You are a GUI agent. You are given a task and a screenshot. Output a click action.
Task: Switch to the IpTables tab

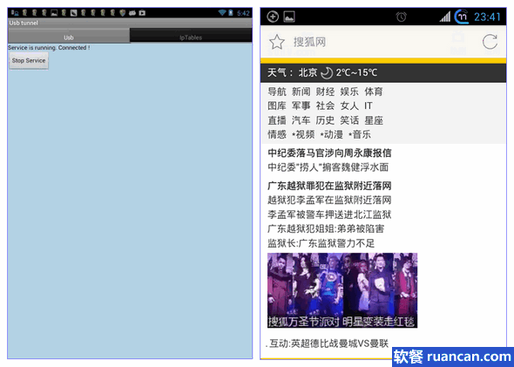point(191,36)
